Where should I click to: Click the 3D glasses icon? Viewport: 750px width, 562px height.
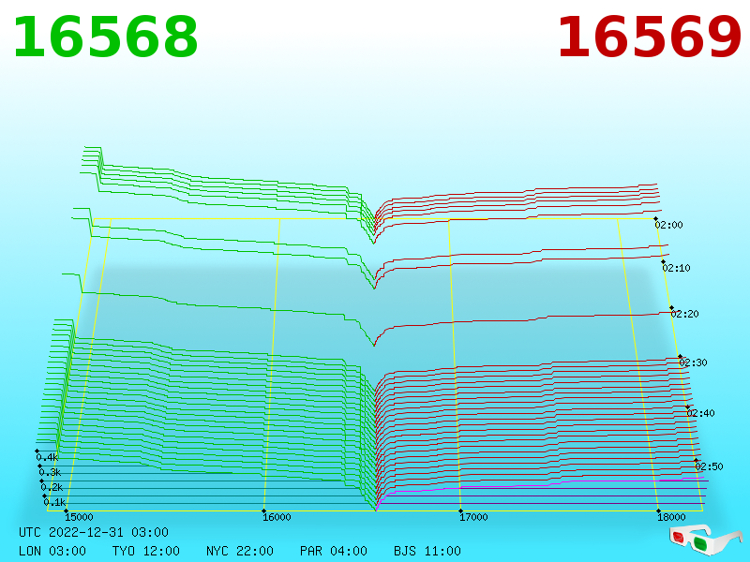pyautogui.click(x=705, y=540)
